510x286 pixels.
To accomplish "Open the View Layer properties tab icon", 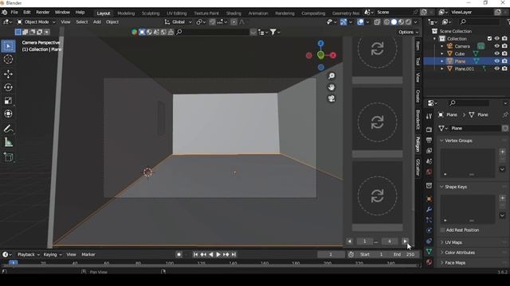I will click(429, 151).
